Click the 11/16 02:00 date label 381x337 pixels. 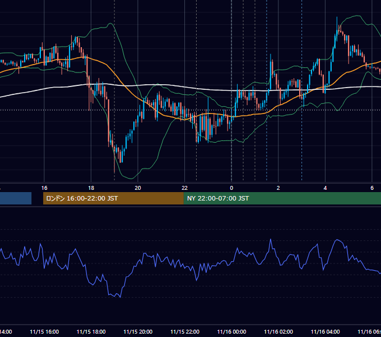click(278, 332)
